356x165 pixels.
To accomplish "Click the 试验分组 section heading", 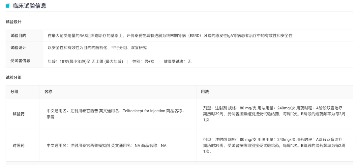I will click(x=14, y=77).
